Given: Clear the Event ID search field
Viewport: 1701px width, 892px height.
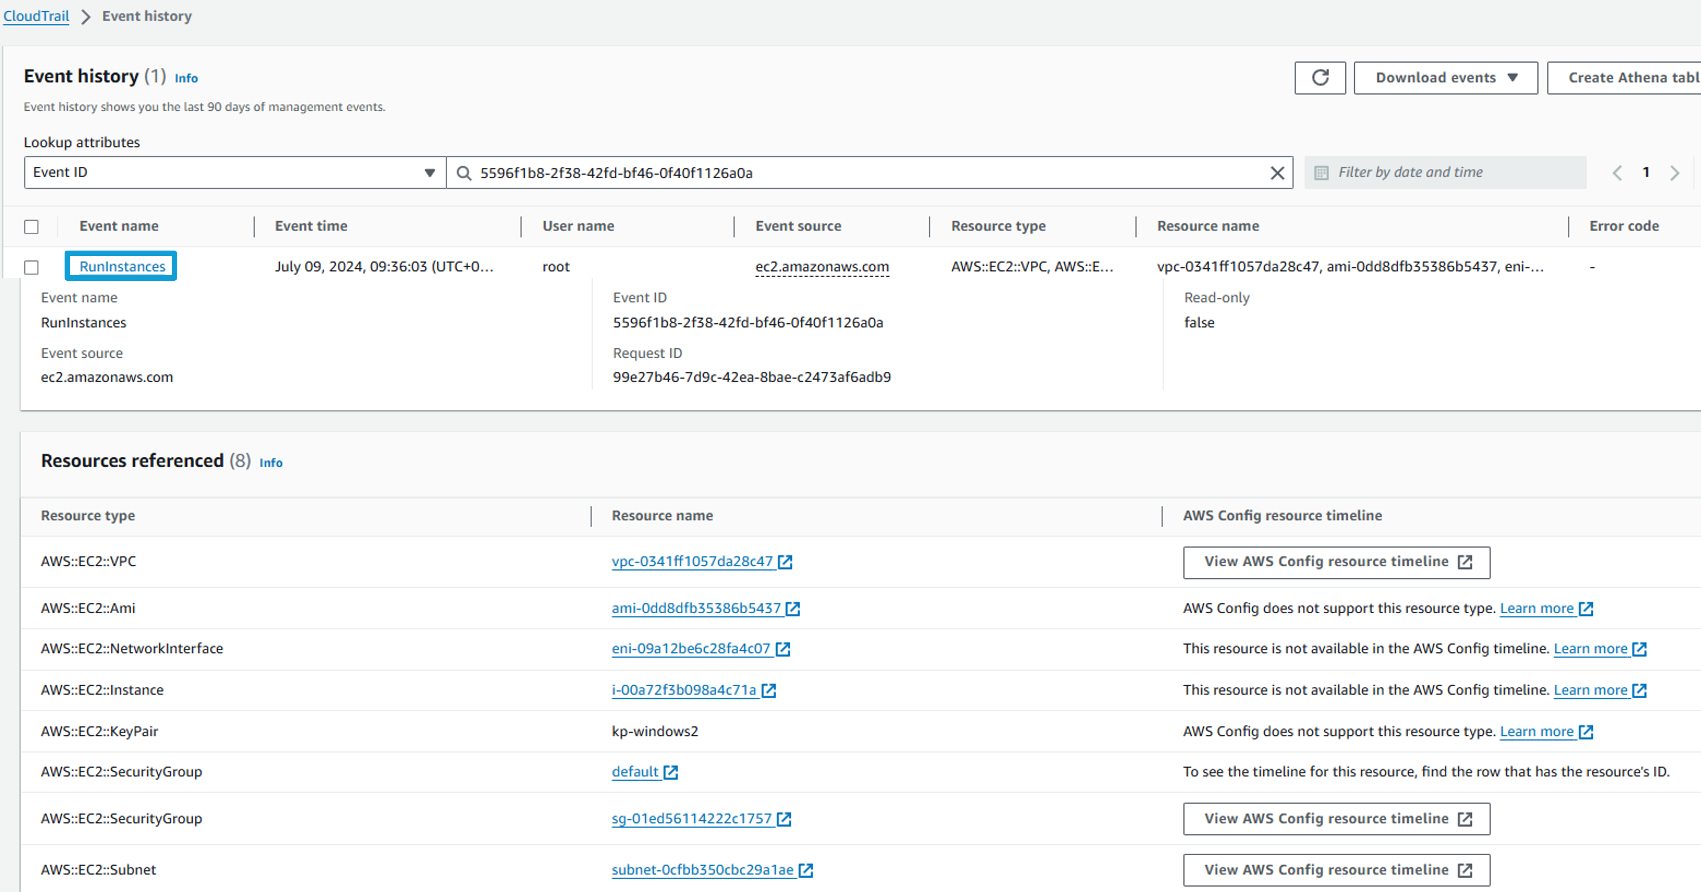Looking at the screenshot, I should (1277, 173).
